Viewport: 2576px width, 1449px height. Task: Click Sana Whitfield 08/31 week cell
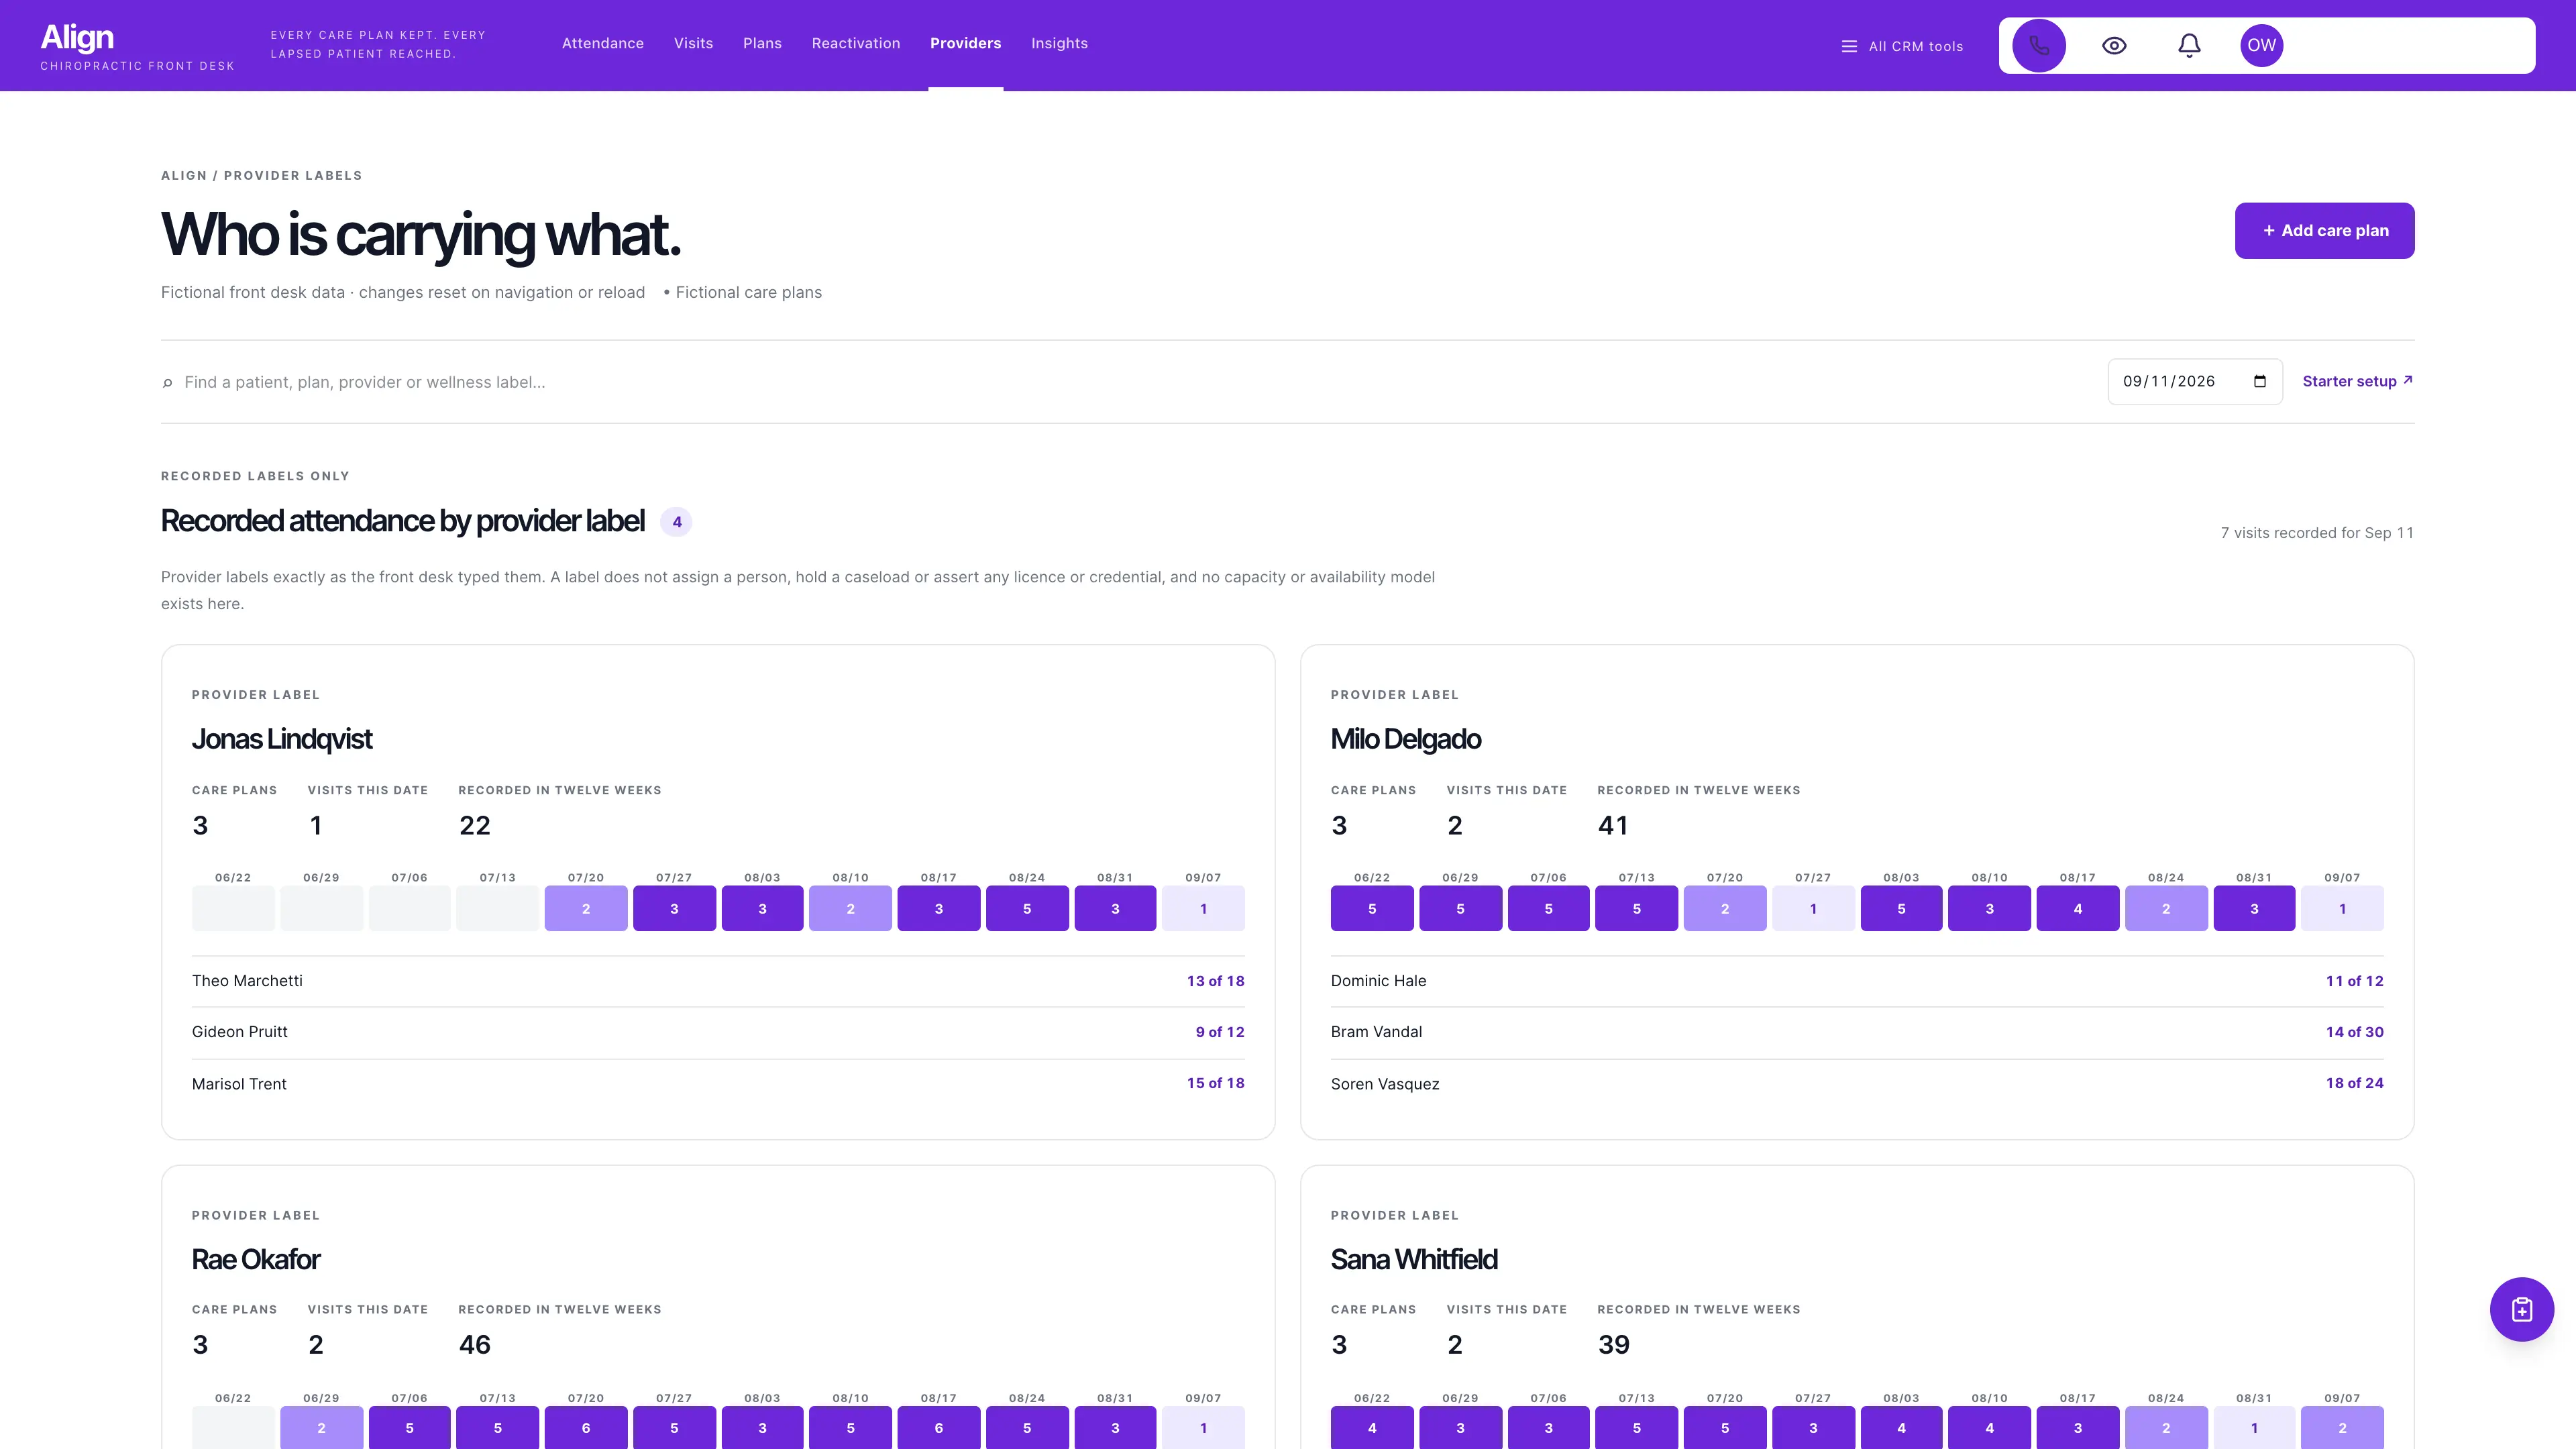tap(2254, 1427)
